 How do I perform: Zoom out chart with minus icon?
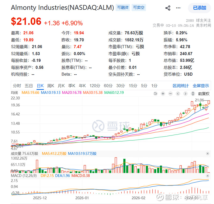pos(170,94)
